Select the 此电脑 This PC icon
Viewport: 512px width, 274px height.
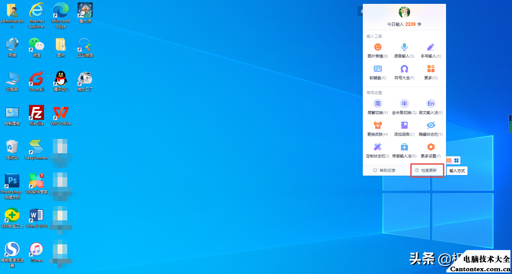coord(12,81)
